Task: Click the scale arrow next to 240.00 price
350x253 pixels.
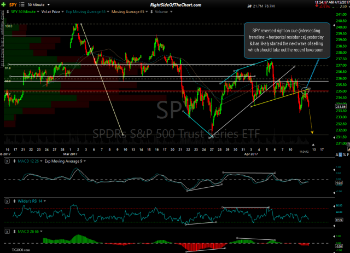Action: pyautogui.click(x=334, y=26)
